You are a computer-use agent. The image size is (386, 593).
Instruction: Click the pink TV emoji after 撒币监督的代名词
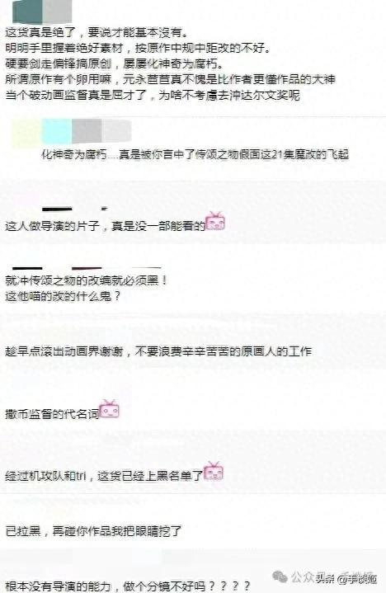(109, 409)
